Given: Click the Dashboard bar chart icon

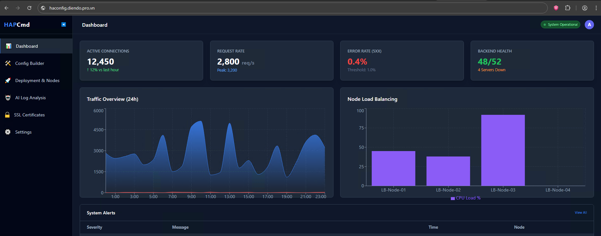Looking at the screenshot, I should click(9, 46).
